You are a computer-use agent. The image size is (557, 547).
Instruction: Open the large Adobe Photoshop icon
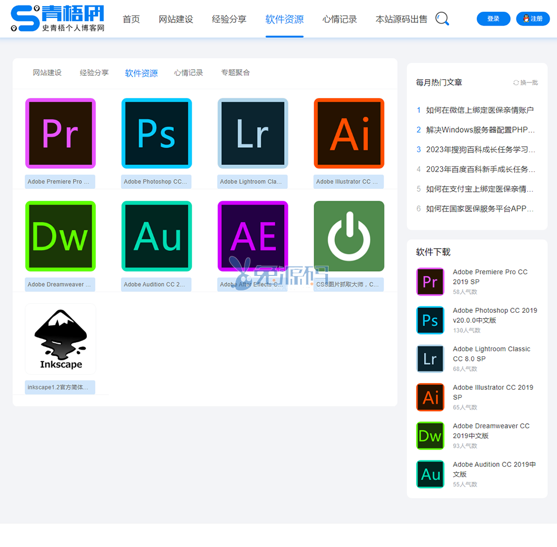[x=157, y=133]
